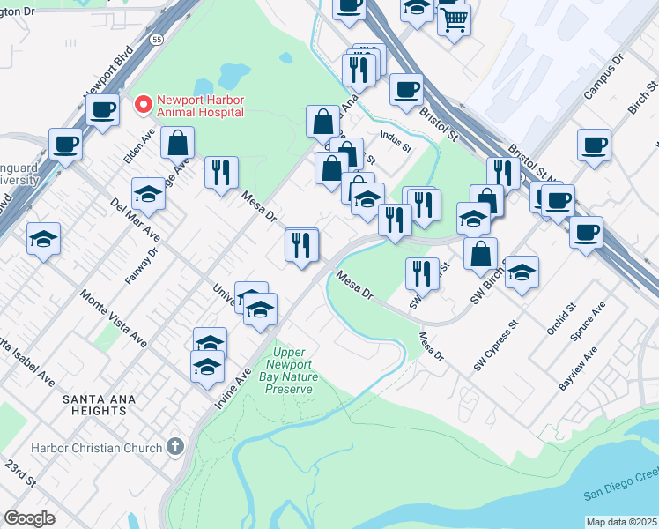Click the restaurant marker on Mesa Dr near Orange Ave

(x=221, y=175)
